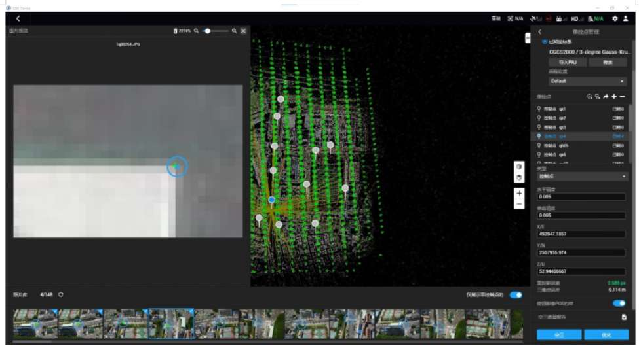The width and height of the screenshot is (639, 348).
Task: Open the user account profile icon
Action: pyautogui.click(x=625, y=19)
